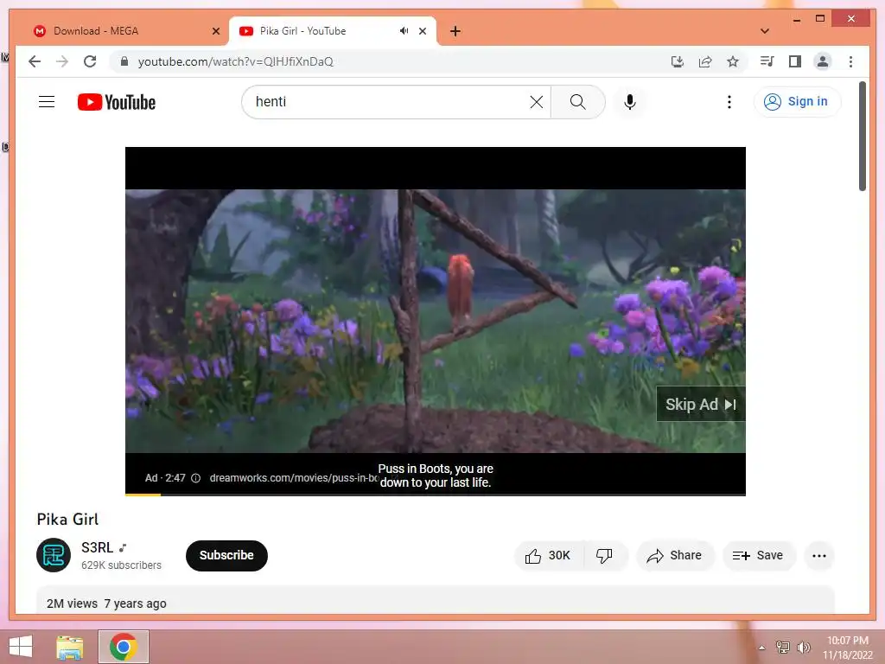Install YouTube app from address bar icon
The image size is (885, 664).
point(678,61)
